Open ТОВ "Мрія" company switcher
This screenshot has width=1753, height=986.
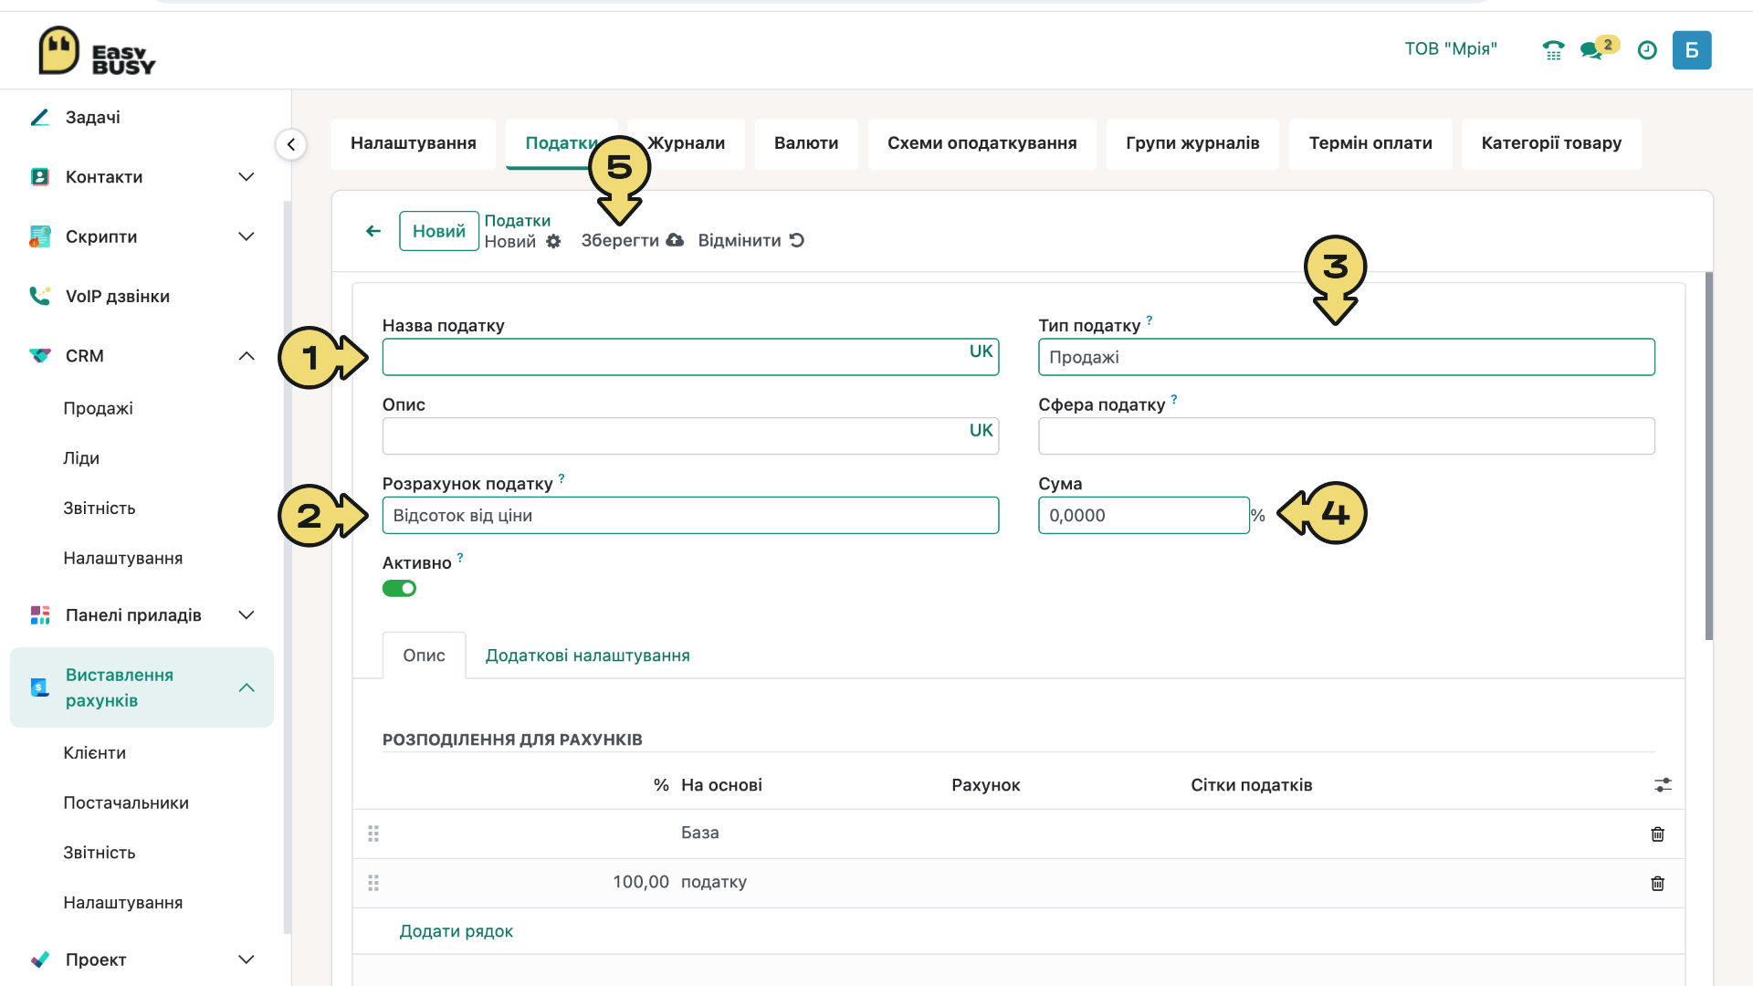point(1451,49)
